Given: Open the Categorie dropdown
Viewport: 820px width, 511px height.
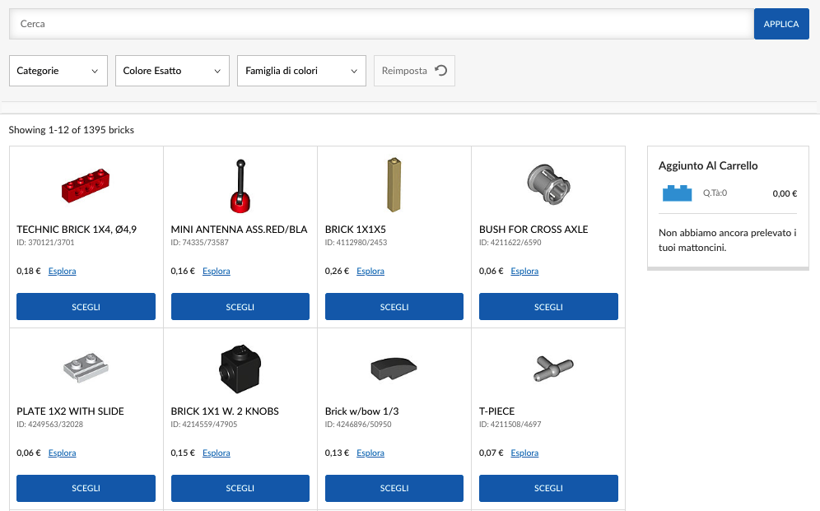Looking at the screenshot, I should pos(58,71).
